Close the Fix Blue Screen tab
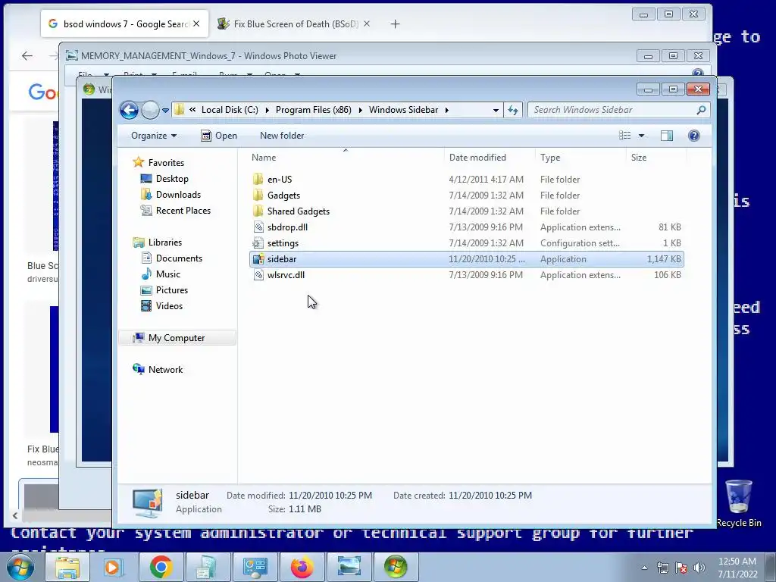The image size is (776, 582). pyautogui.click(x=367, y=23)
